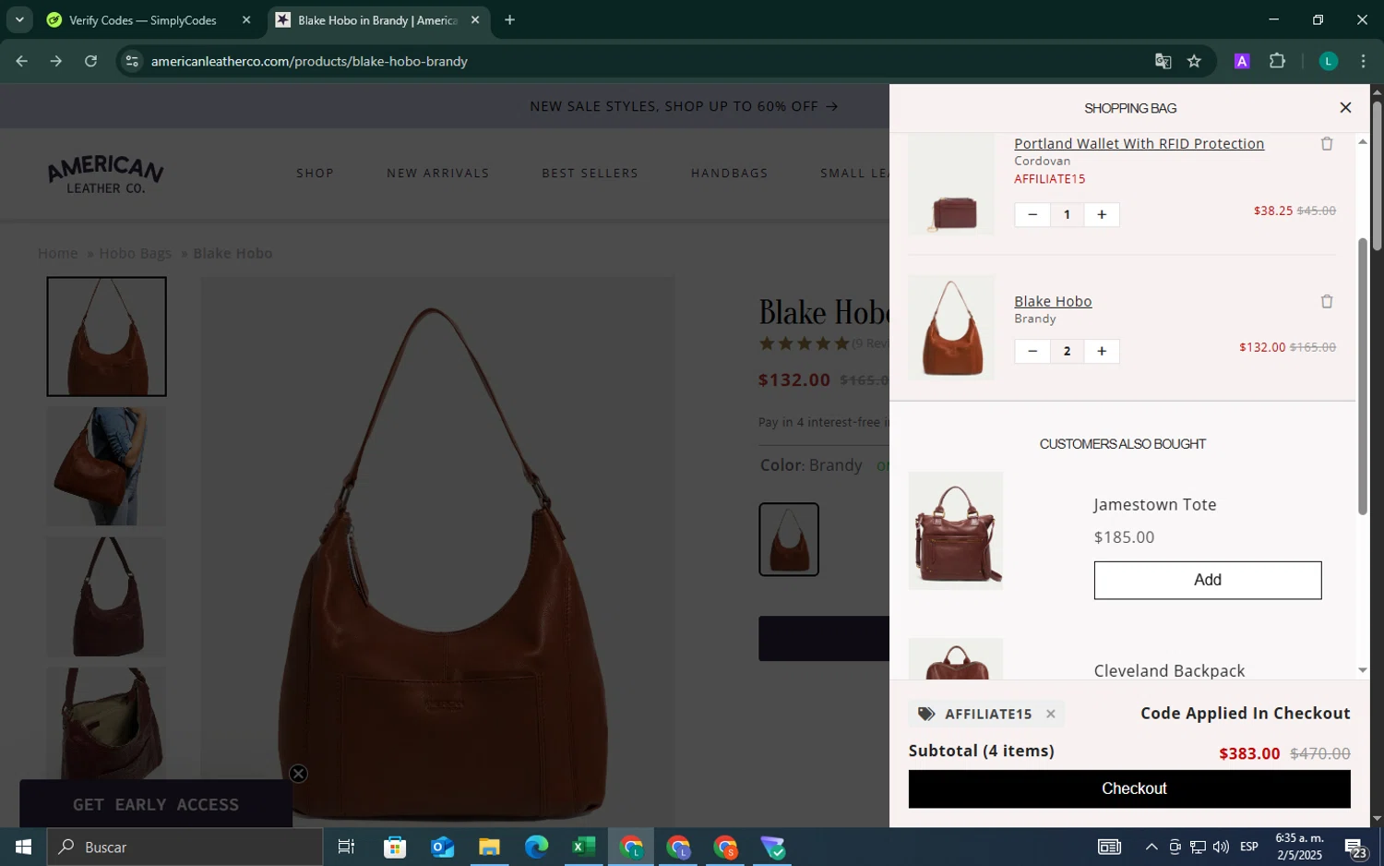
Task: Open Outlook from taskbar
Action: pos(442,848)
